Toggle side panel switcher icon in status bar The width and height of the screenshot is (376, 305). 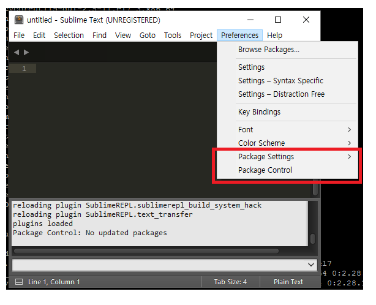tap(19, 282)
